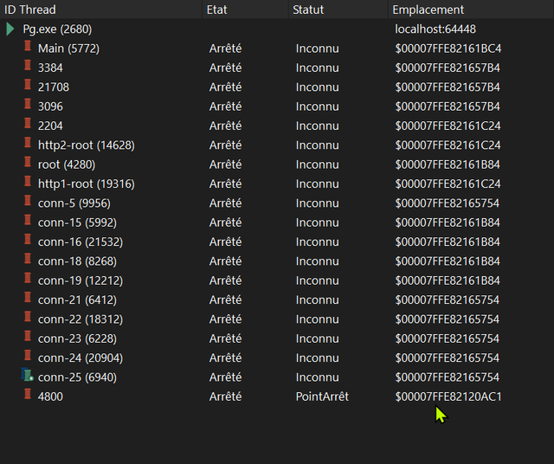The width and height of the screenshot is (554, 464).
Task: Click the thread icon beside conn-16 (21532)
Action: (28, 240)
